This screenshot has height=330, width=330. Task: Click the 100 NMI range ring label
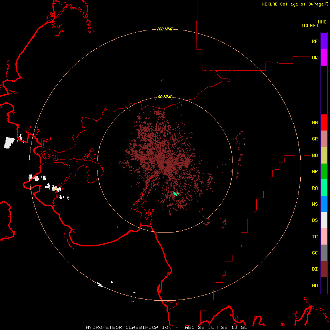[x=165, y=29]
